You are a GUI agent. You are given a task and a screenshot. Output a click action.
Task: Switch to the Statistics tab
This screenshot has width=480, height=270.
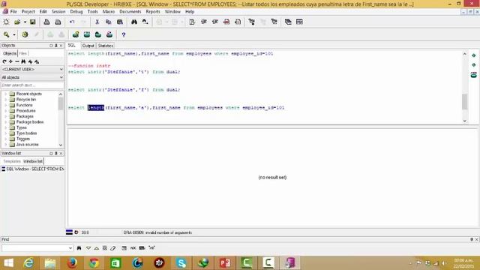tap(106, 46)
